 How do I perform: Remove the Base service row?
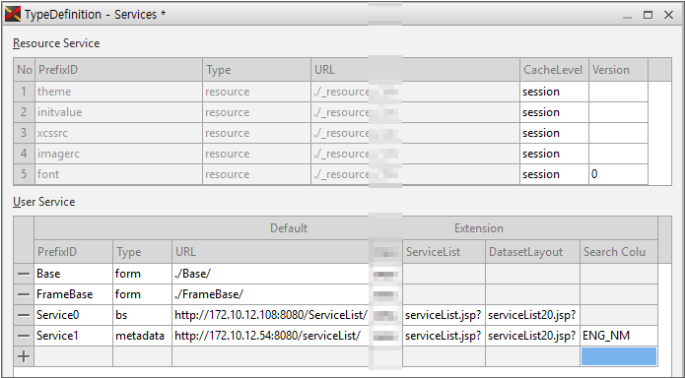coord(24,274)
